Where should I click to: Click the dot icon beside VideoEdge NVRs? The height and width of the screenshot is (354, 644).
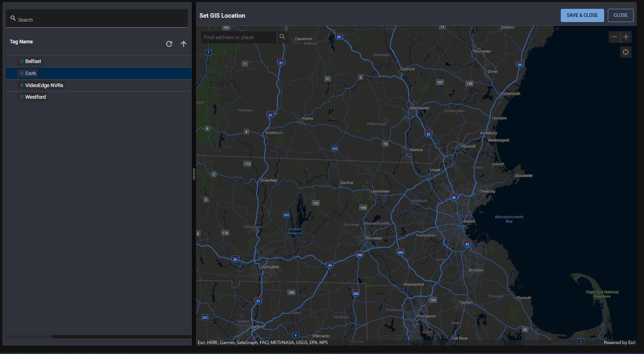tap(22, 85)
